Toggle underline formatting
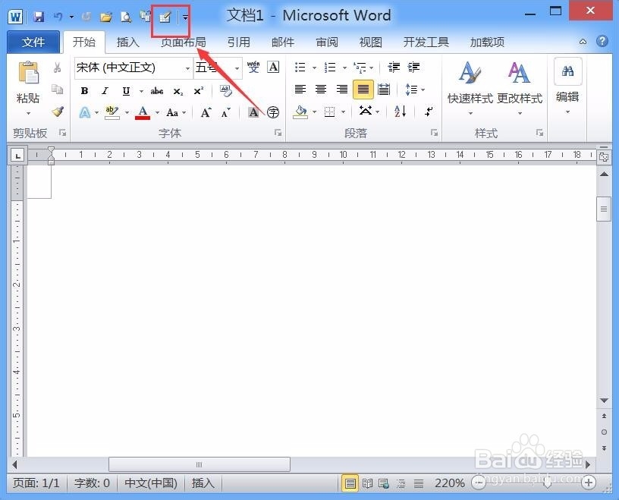The image size is (619, 500). pos(126,91)
